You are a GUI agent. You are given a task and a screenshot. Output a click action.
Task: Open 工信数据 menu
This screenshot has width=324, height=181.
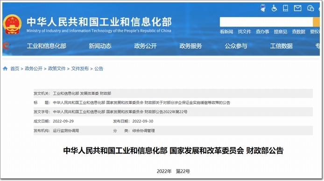click(x=281, y=46)
